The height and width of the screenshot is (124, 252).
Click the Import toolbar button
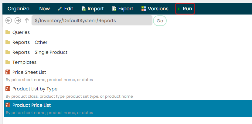(x=93, y=9)
